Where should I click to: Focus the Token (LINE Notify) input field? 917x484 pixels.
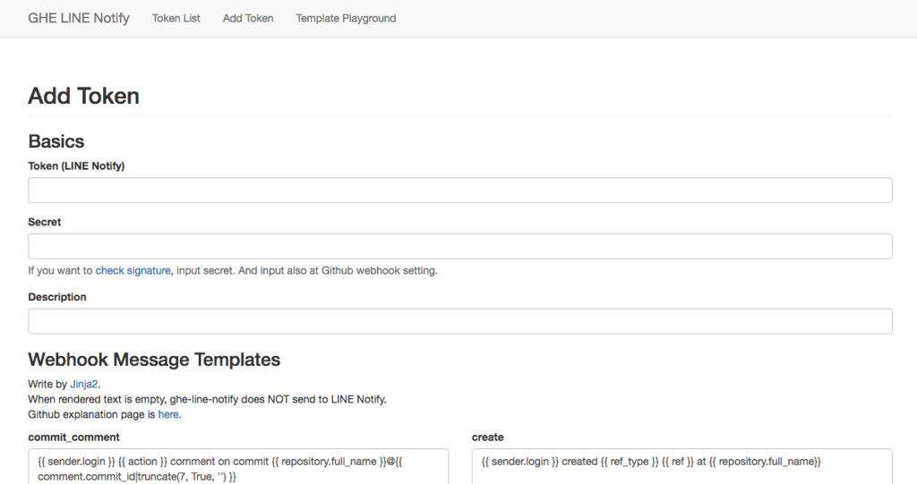click(460, 190)
